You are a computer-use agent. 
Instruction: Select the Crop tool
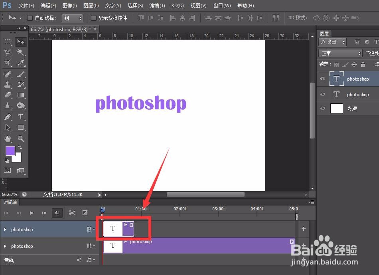pyautogui.click(x=8, y=63)
